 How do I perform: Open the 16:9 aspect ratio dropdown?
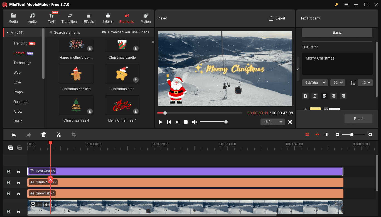click(x=273, y=122)
